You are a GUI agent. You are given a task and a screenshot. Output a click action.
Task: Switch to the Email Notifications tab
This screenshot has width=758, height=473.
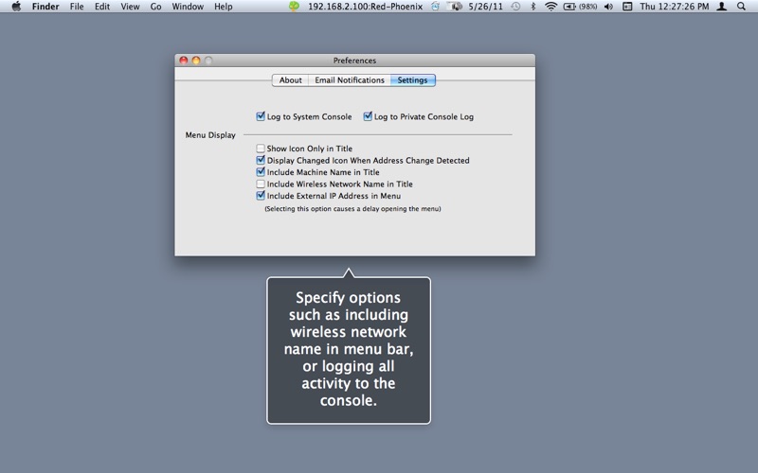[x=350, y=80]
